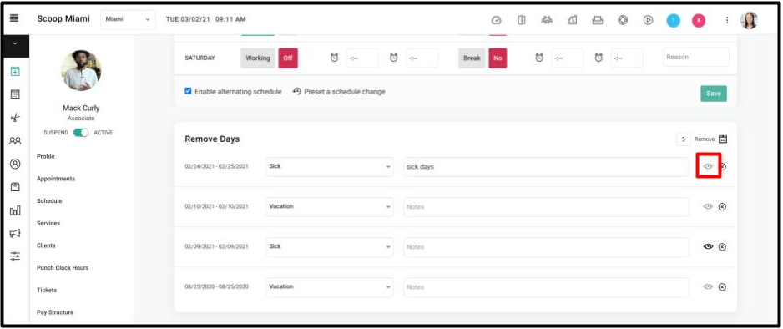Select Pay Structure in profile menu

(55, 312)
